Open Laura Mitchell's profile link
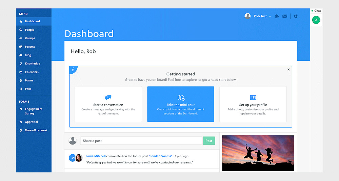 (96, 156)
